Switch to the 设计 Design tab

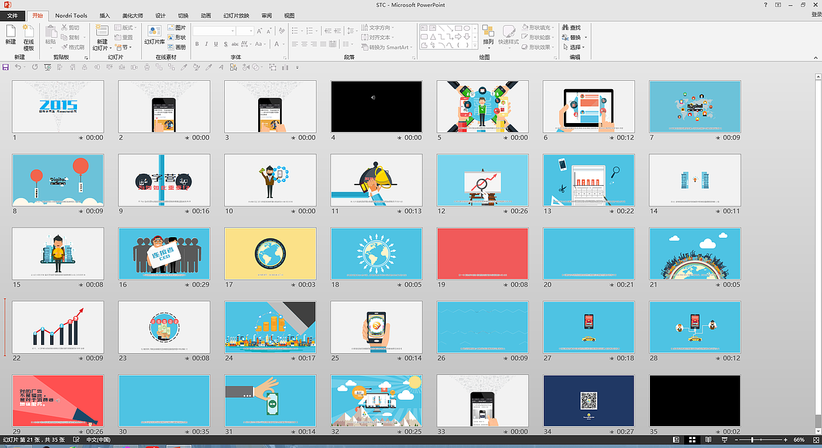point(161,15)
